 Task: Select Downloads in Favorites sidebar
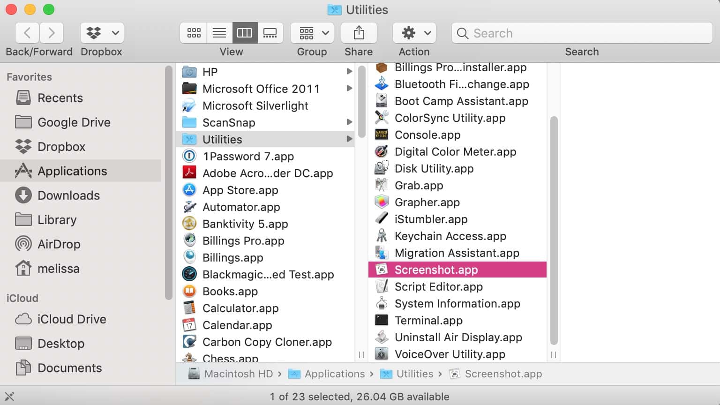68,195
